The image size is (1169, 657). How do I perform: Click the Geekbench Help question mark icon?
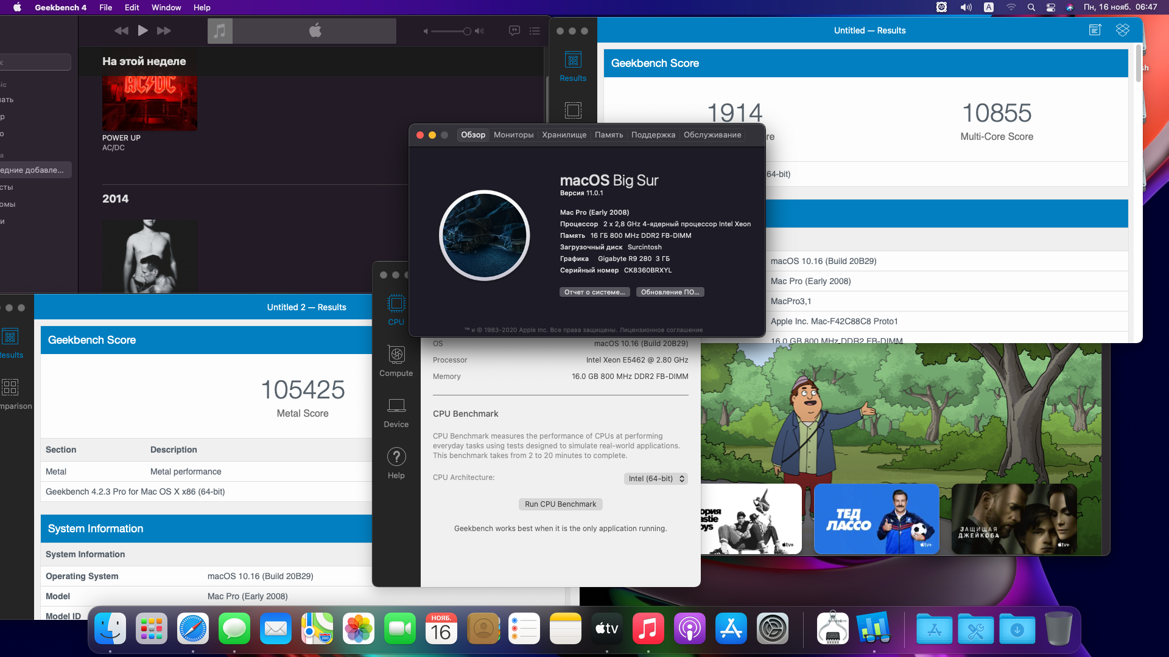click(x=396, y=457)
